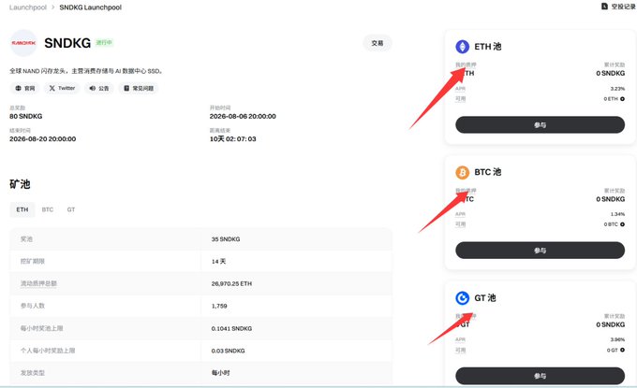
Task: Click the end time 2026-08-20 20:00:00
Action: pyautogui.click(x=43, y=139)
